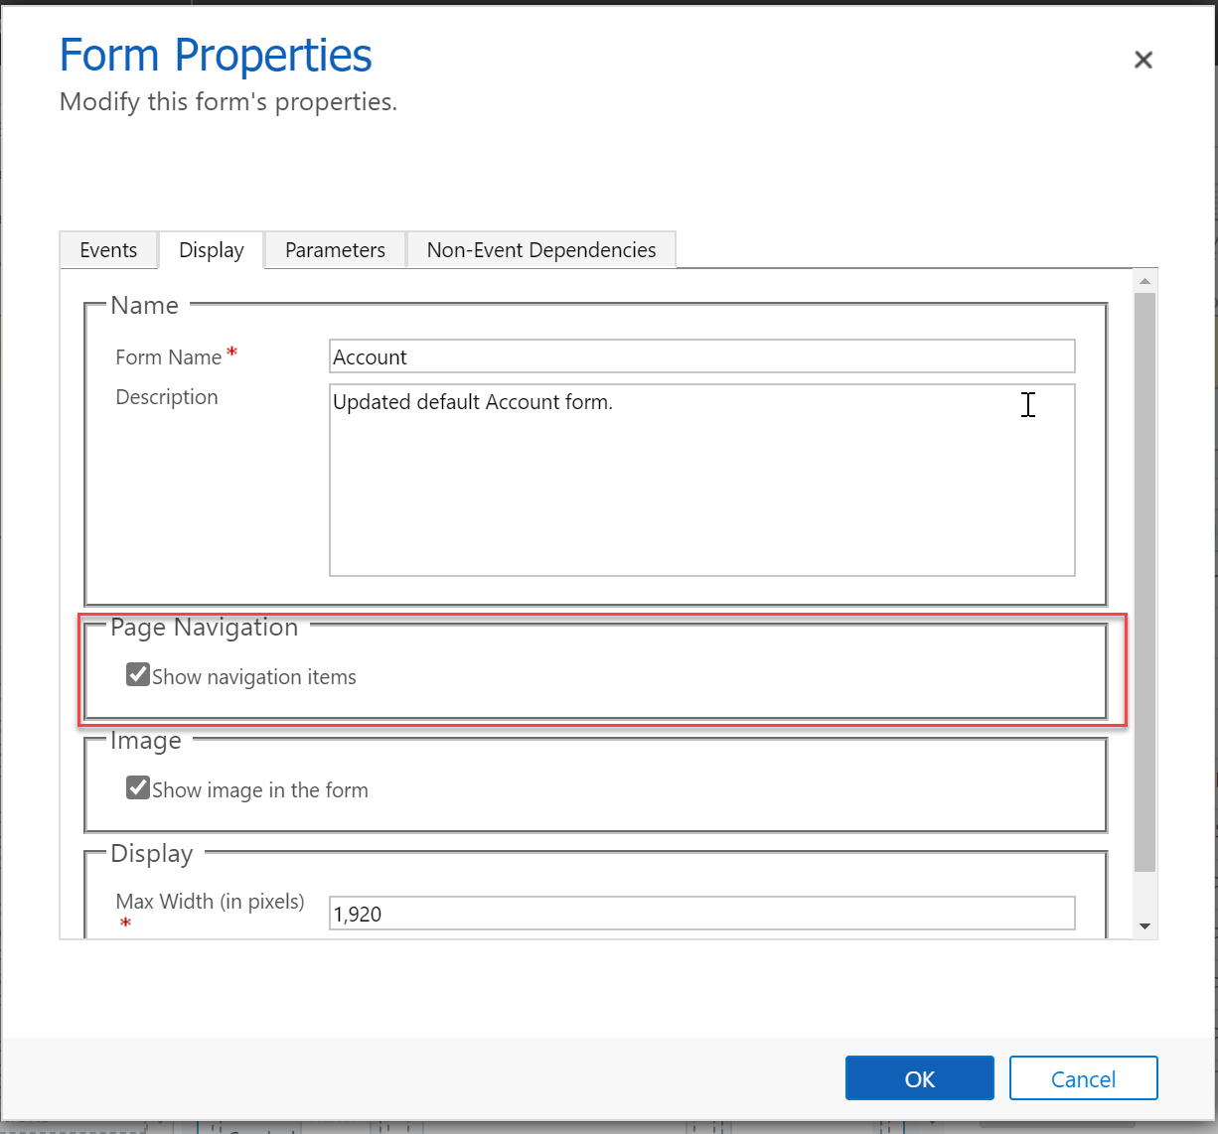The image size is (1218, 1134).
Task: Stay on the Display tab
Action: tap(211, 249)
